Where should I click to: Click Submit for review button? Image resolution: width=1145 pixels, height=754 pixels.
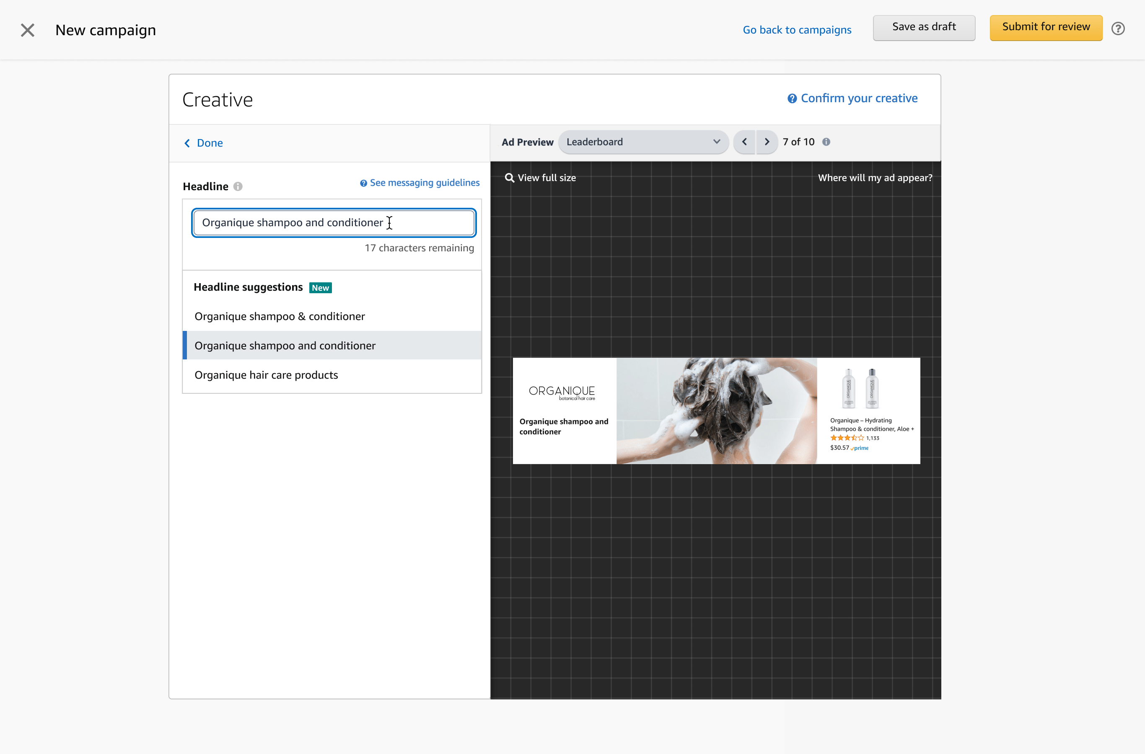click(x=1045, y=27)
